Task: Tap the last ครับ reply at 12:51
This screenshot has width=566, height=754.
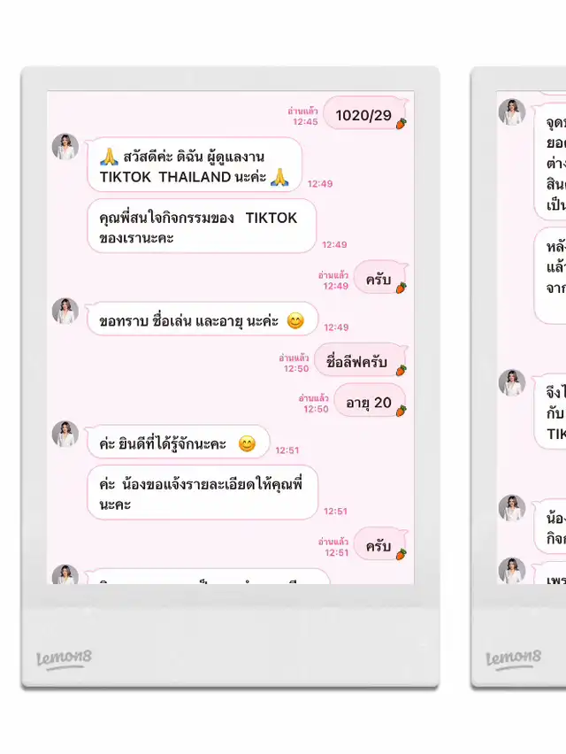Action: [x=379, y=544]
